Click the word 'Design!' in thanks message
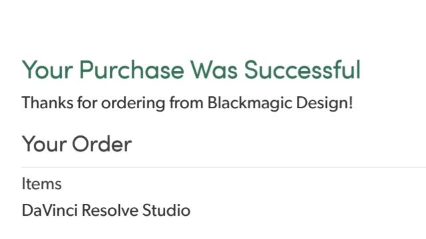This screenshot has height=239, width=426. [x=324, y=104]
